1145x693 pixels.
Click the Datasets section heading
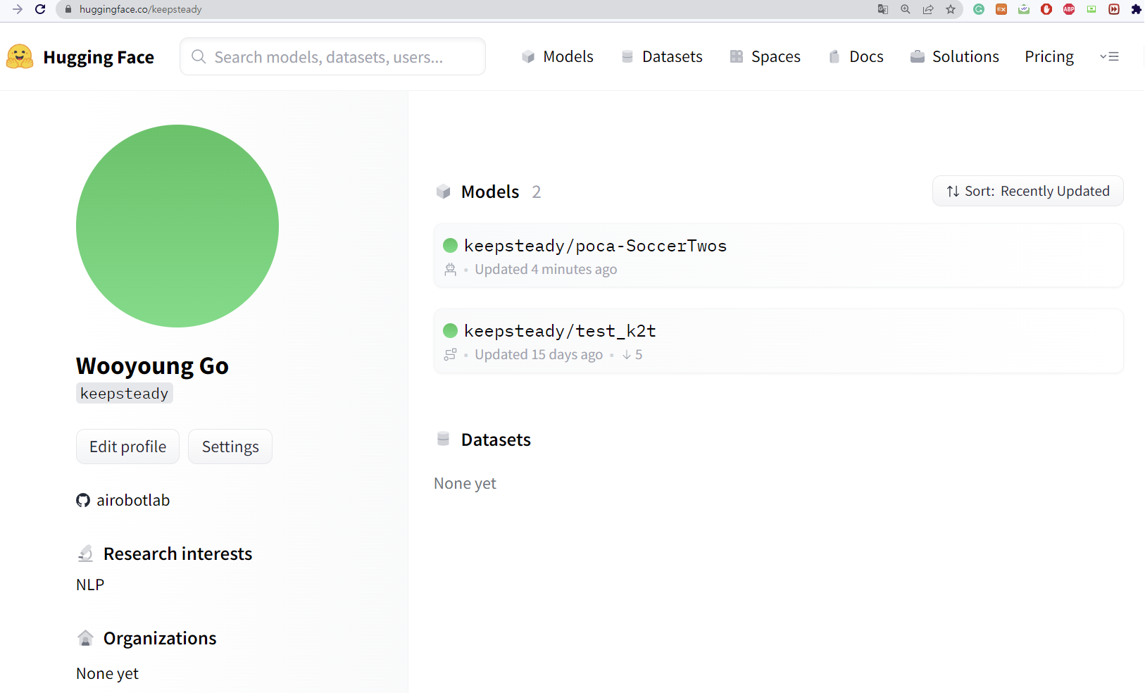tap(496, 439)
